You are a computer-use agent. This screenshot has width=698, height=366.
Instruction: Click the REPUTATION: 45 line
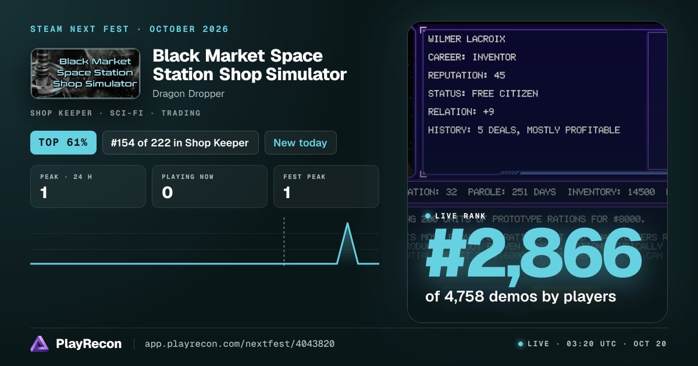coord(466,75)
